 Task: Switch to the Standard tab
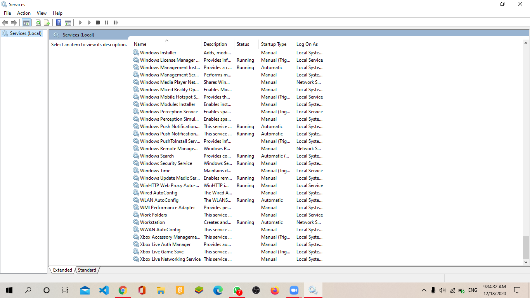tap(87, 270)
